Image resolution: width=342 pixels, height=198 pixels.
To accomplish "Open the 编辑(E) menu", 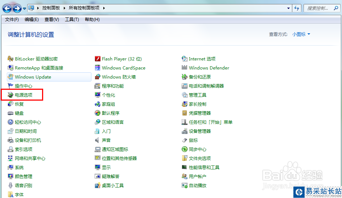I will pyautogui.click(x=32, y=20).
